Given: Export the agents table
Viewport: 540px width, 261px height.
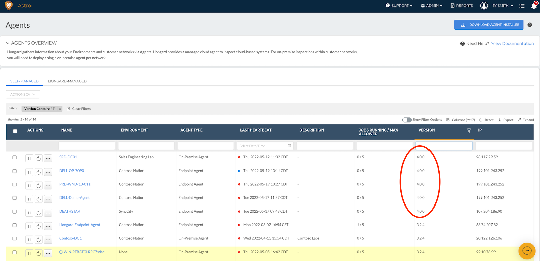Looking at the screenshot, I should [x=506, y=120].
